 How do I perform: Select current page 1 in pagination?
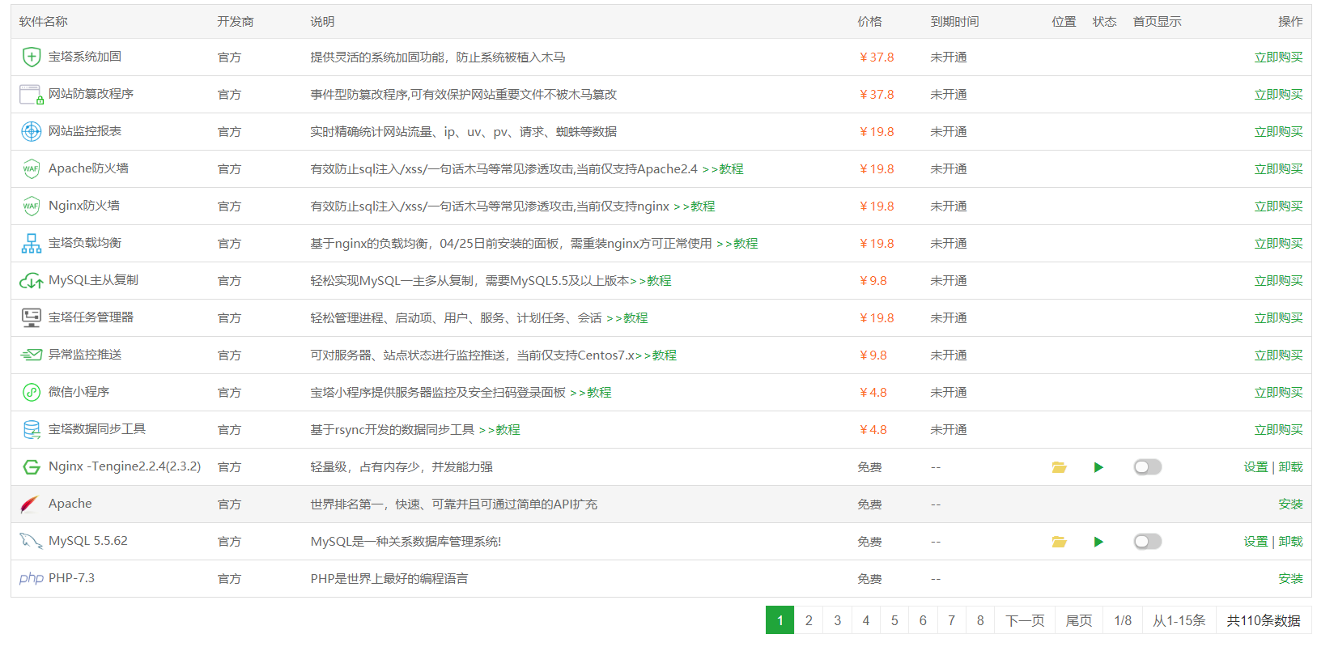tap(780, 620)
